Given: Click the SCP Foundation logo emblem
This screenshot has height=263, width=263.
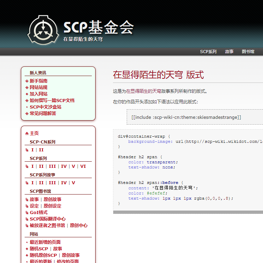Looking at the screenshot, I should coord(43,30).
